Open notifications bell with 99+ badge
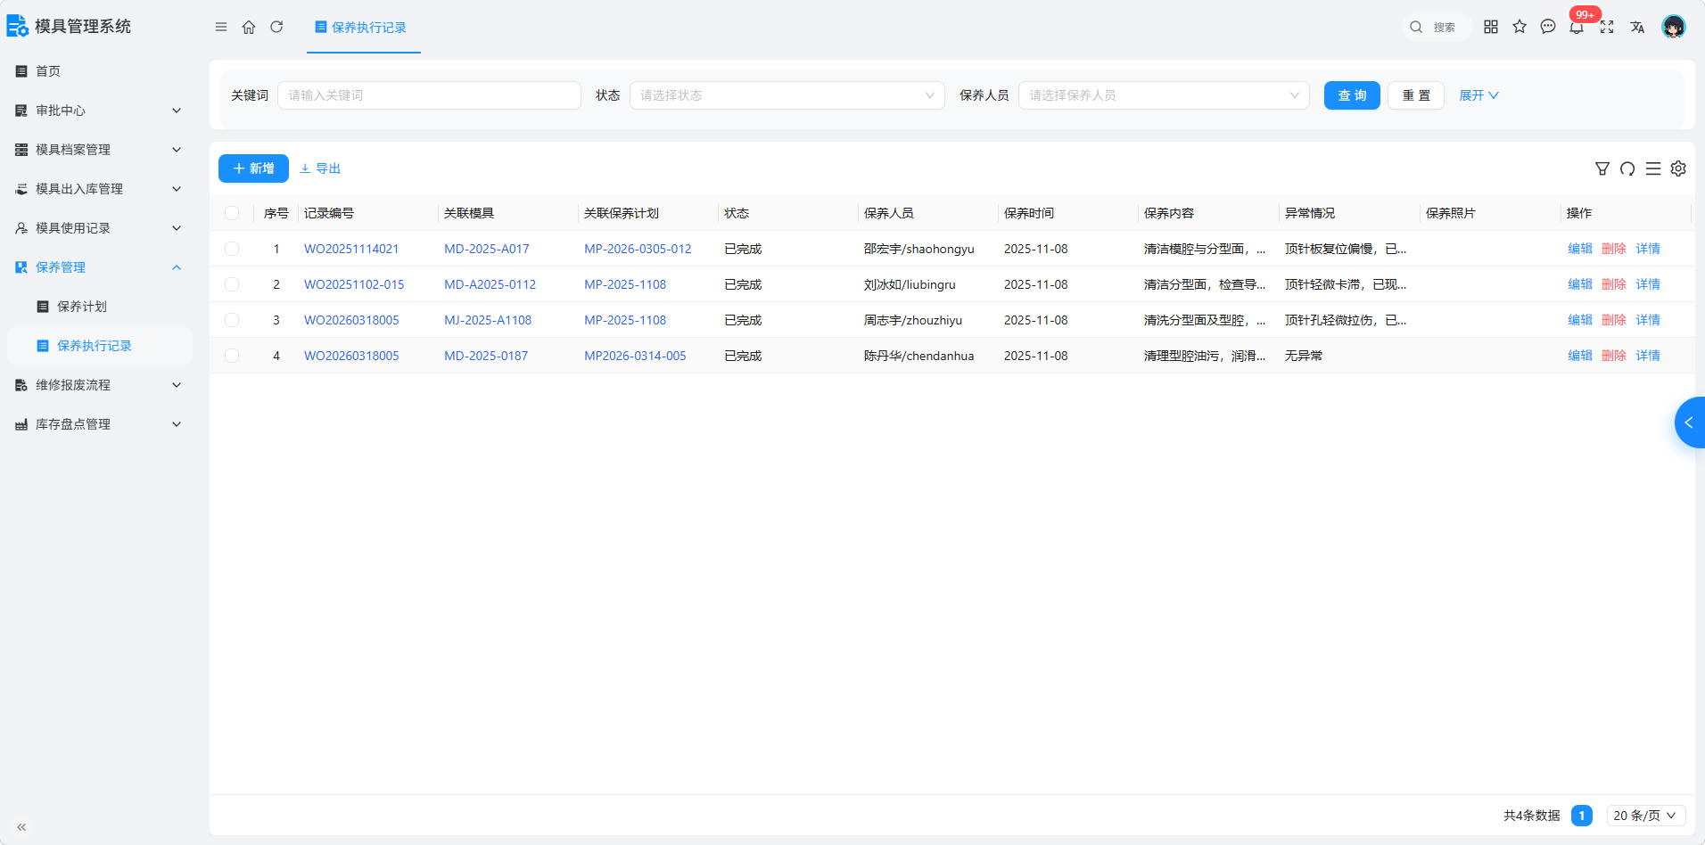 [1577, 26]
